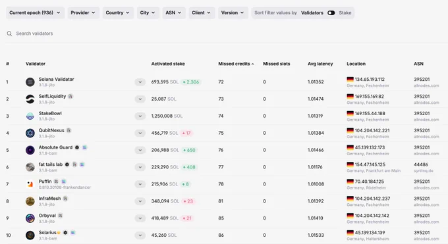Click the gray badge beside SelfLiquidity

click(70, 97)
